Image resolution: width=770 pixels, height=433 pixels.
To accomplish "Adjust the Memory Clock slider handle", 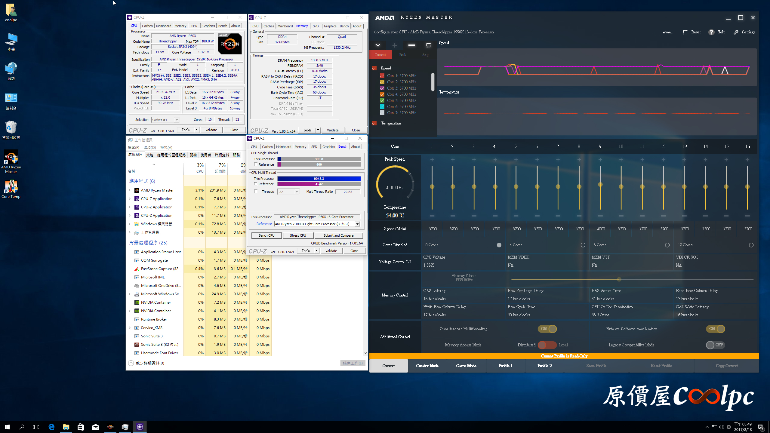I will (x=619, y=279).
